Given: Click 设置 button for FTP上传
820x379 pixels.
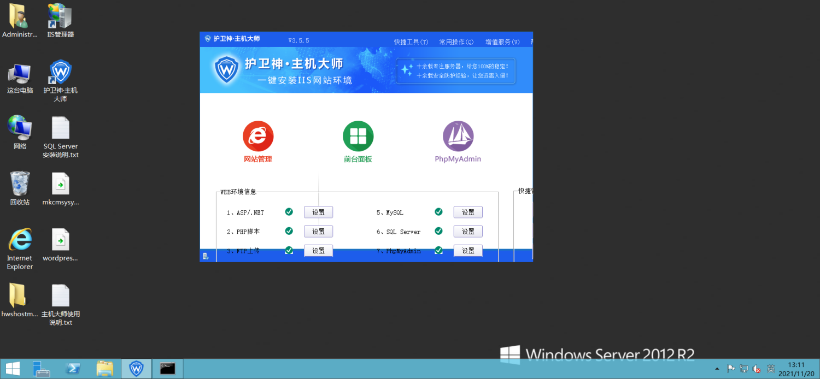Looking at the screenshot, I should (319, 251).
